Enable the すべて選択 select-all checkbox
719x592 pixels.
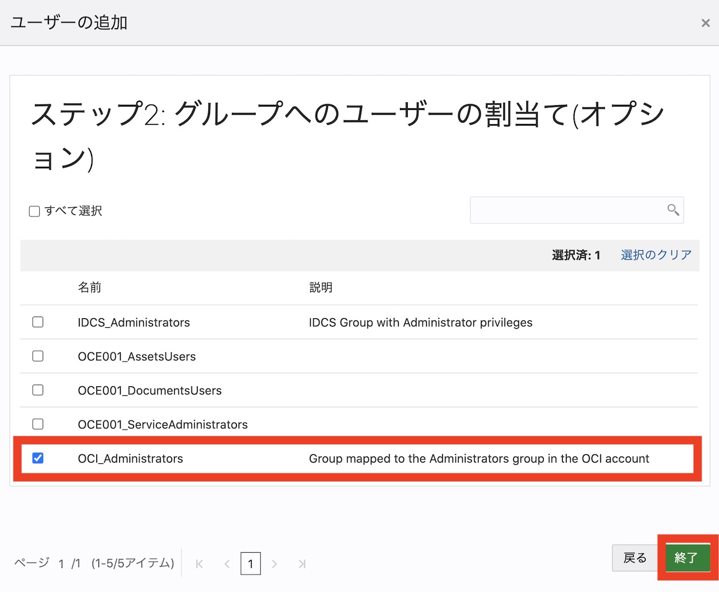pyautogui.click(x=34, y=210)
